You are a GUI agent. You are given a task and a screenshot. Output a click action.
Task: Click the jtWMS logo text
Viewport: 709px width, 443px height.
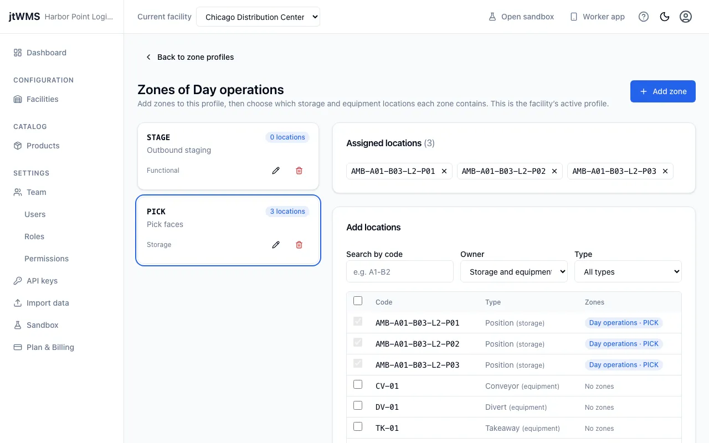point(24,17)
